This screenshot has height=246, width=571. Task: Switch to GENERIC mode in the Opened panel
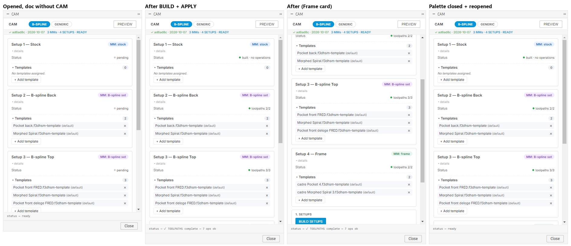coord(62,24)
